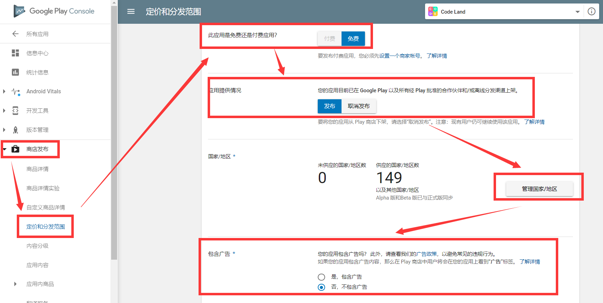Screen dimensions: 603x303
Task: Open 定价和分发范围 in the sidebar
Action: pos(46,227)
